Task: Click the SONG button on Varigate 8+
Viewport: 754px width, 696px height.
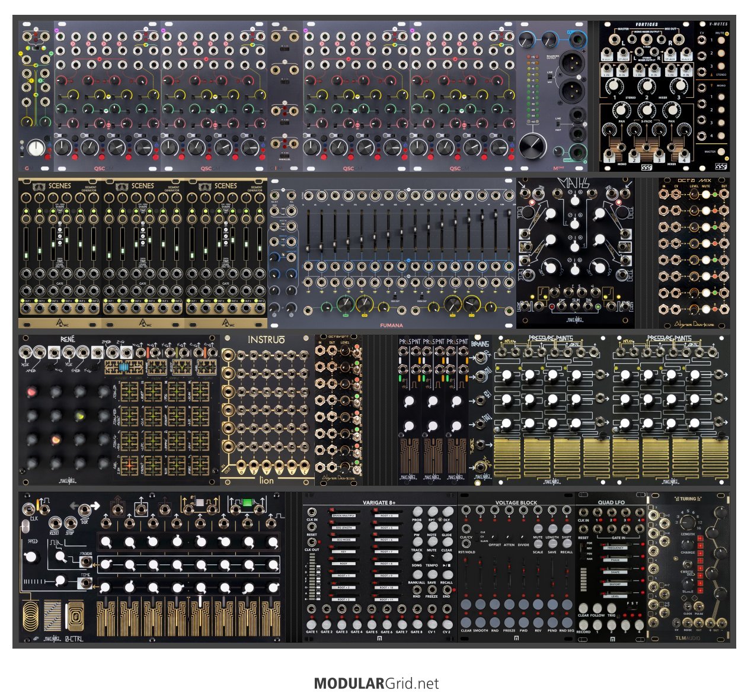Action: tap(418, 557)
